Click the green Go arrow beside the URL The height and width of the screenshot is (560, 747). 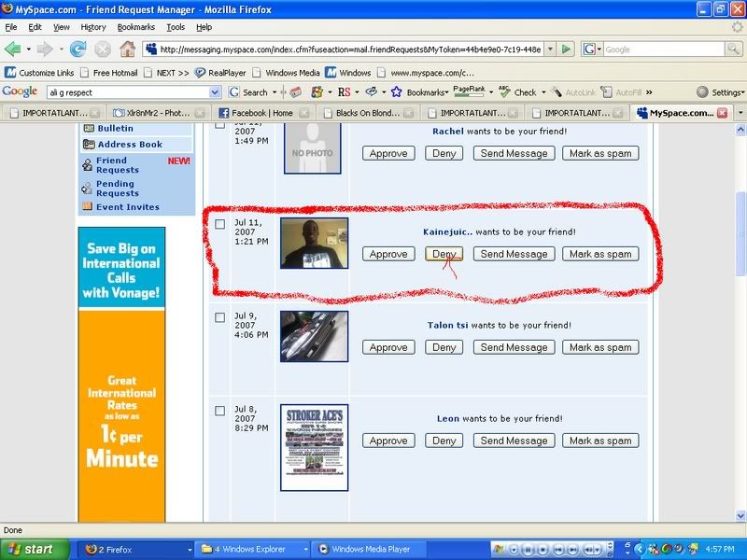(566, 49)
